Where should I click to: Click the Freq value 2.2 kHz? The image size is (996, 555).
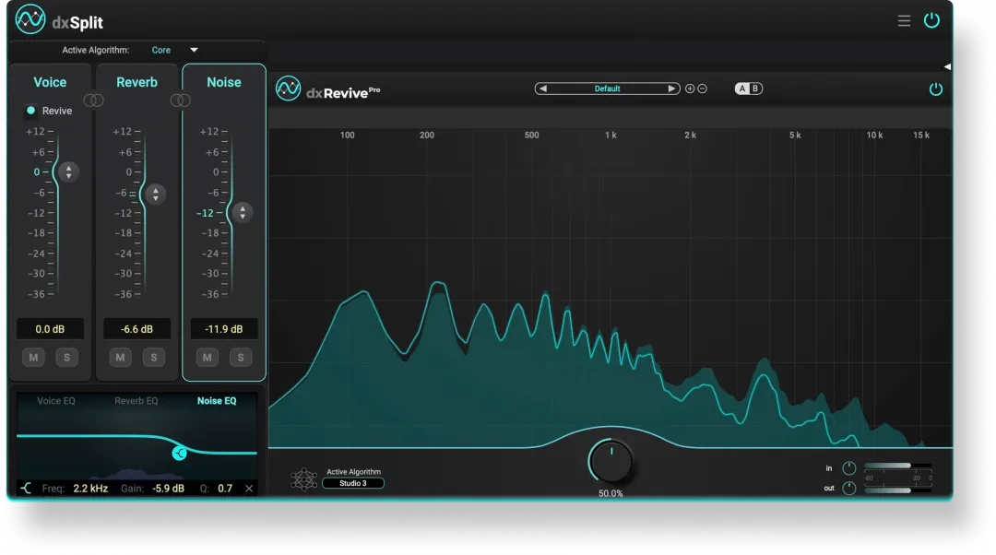point(90,489)
